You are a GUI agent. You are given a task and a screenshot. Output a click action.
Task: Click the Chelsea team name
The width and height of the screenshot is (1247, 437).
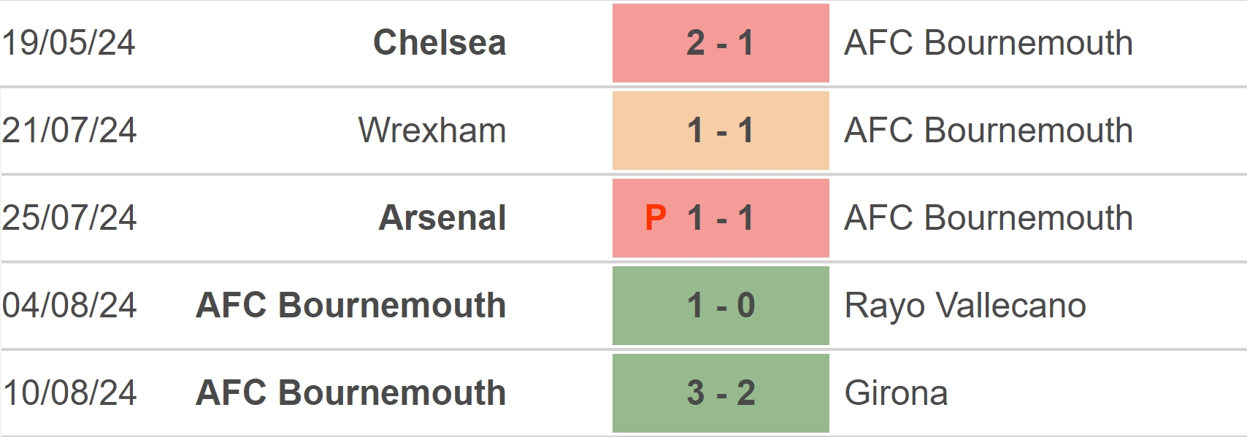tap(439, 43)
